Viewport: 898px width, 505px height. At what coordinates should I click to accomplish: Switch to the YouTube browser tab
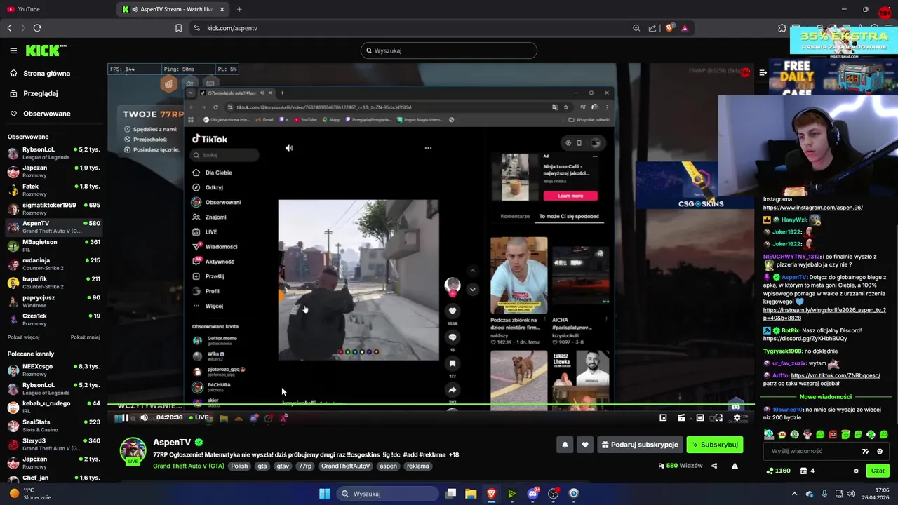[x=56, y=9]
